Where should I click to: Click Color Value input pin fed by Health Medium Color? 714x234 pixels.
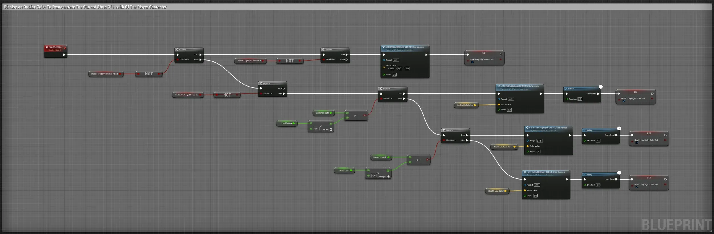click(528, 146)
